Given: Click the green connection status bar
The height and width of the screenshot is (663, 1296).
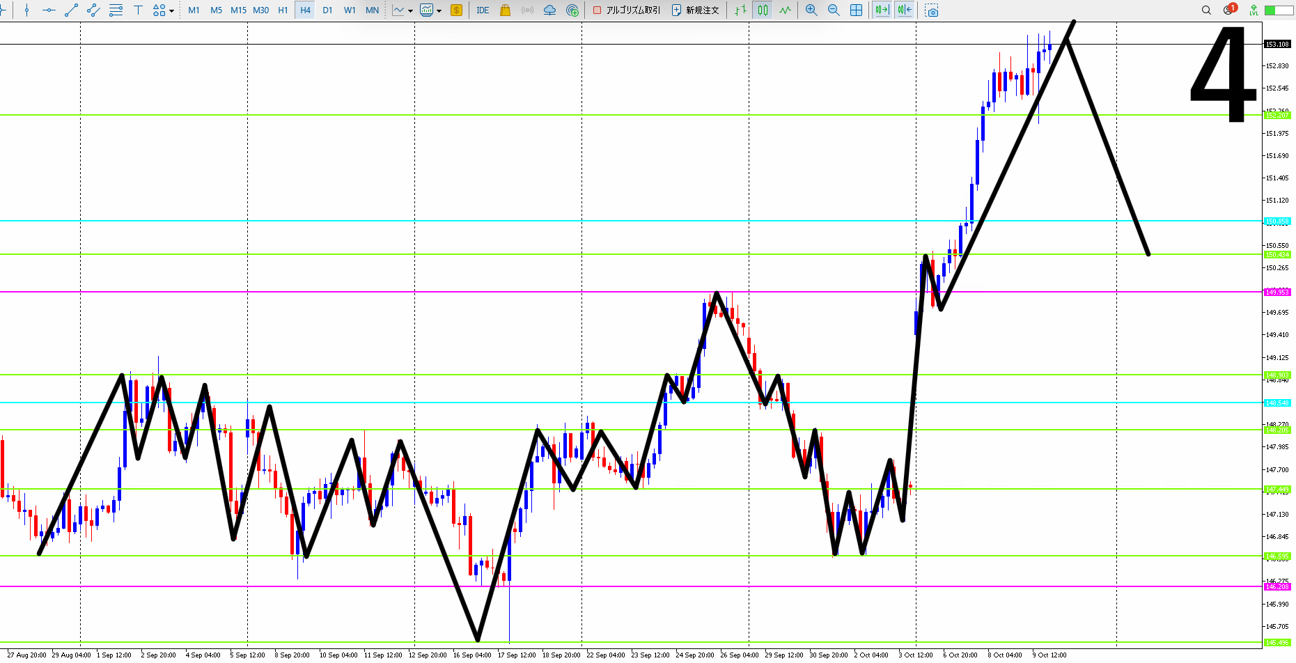Looking at the screenshot, I should point(1279,10).
